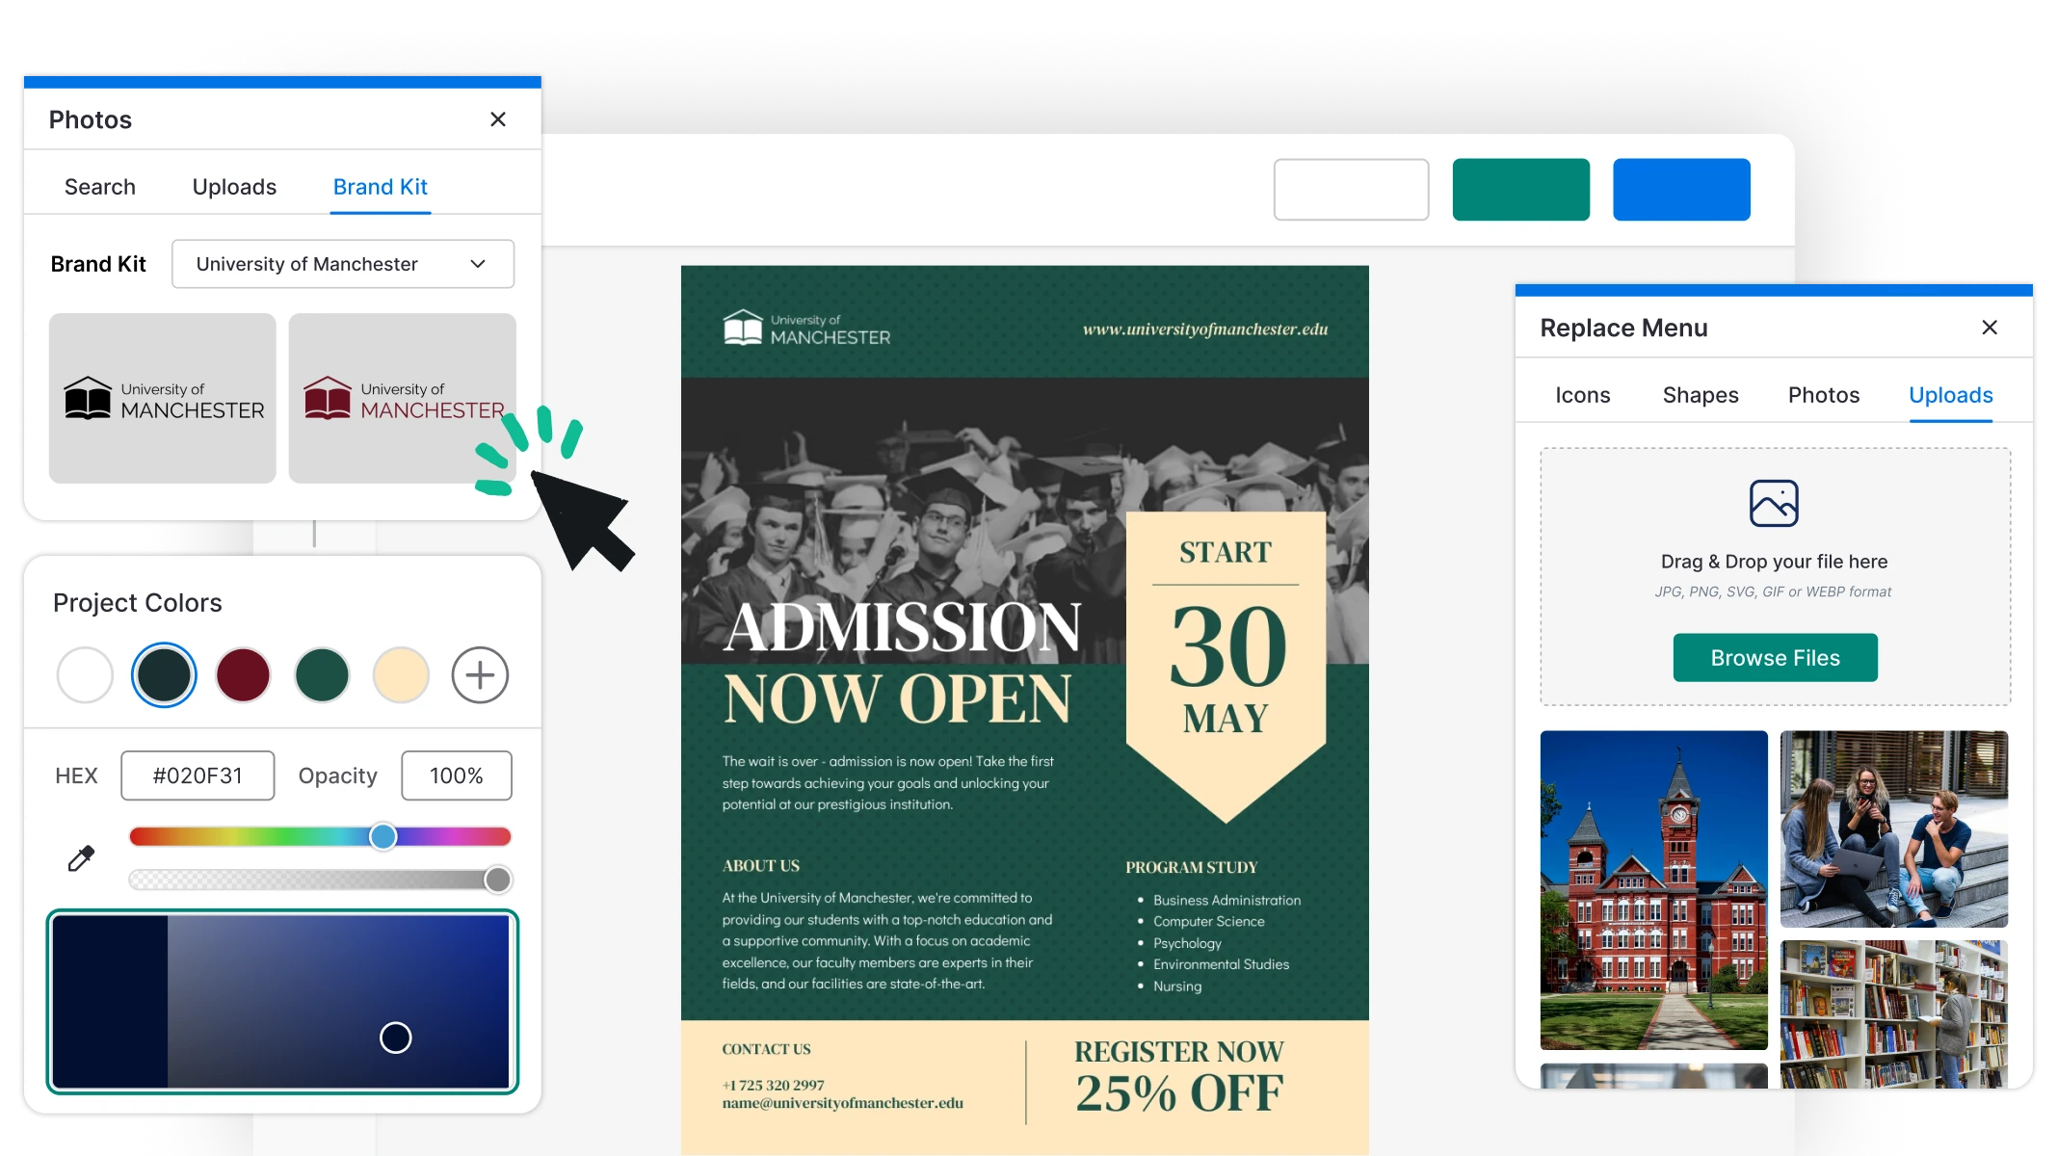Image resolution: width=2057 pixels, height=1156 pixels.
Task: Click the close button on Photos panel
Action: [x=499, y=118]
